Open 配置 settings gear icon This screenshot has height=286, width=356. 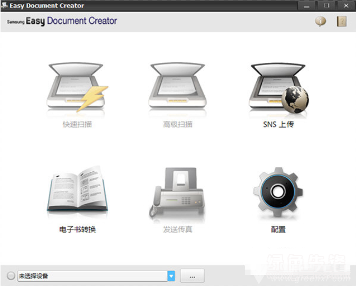coord(278,191)
